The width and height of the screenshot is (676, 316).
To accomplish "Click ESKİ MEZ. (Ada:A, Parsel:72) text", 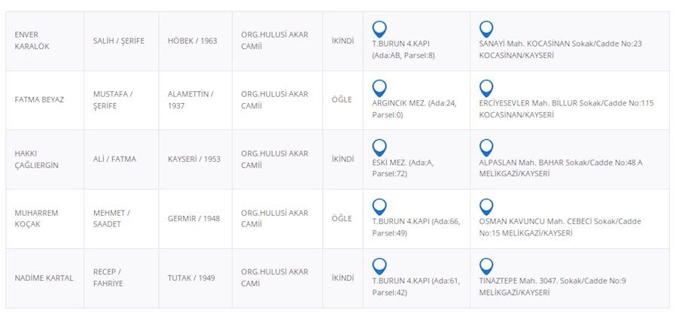I will point(403,167).
